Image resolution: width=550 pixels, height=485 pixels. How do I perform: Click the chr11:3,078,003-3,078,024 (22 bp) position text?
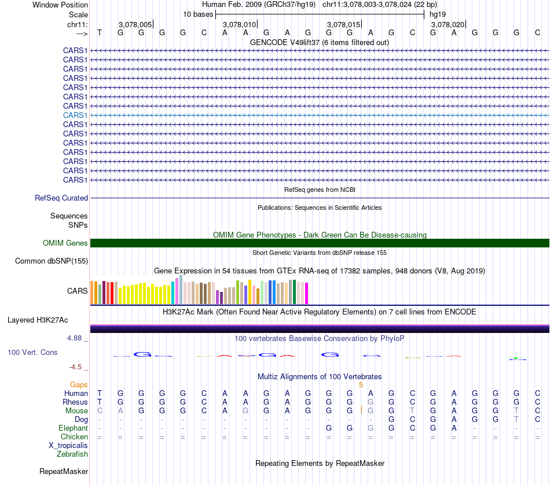380,5
